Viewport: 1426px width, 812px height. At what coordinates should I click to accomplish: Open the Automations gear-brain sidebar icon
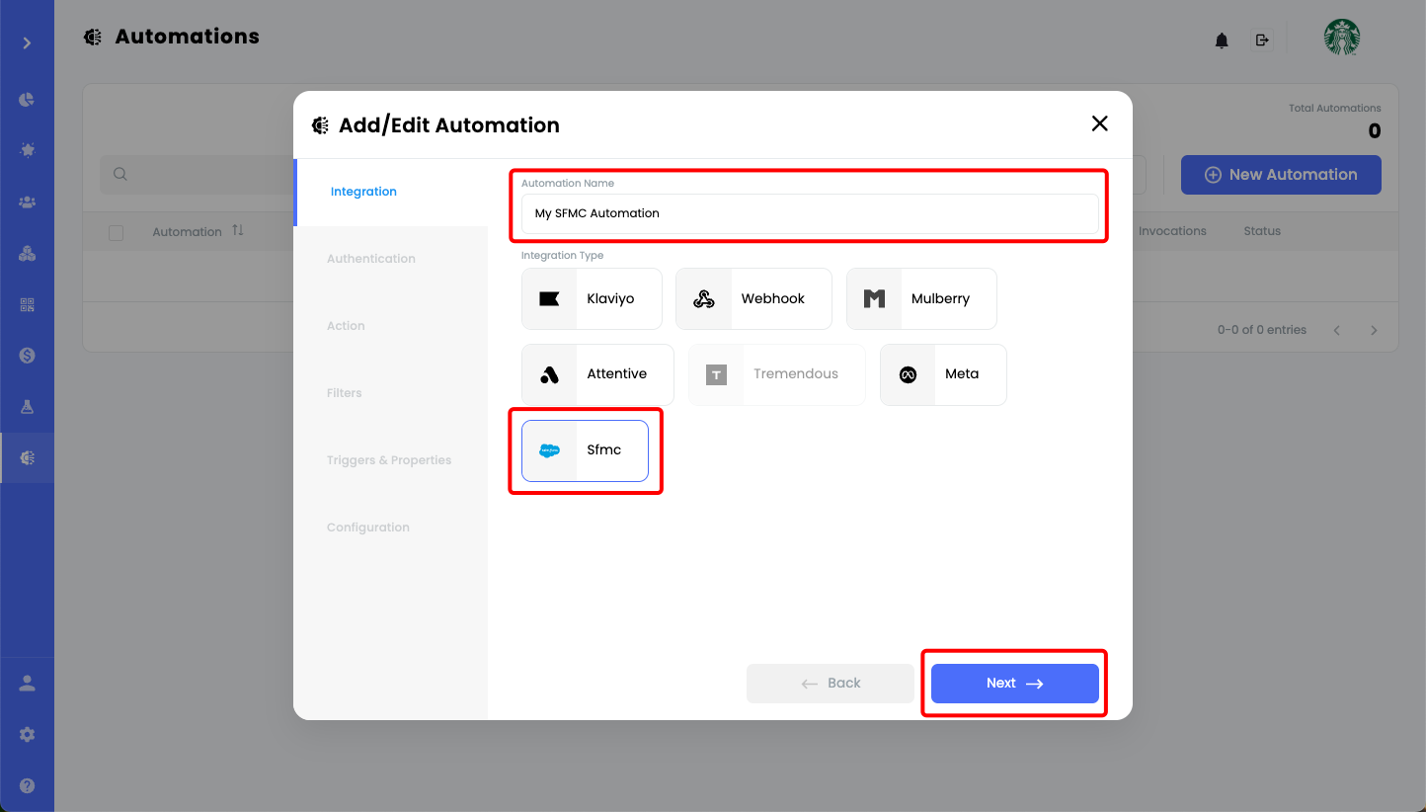pyautogui.click(x=27, y=457)
